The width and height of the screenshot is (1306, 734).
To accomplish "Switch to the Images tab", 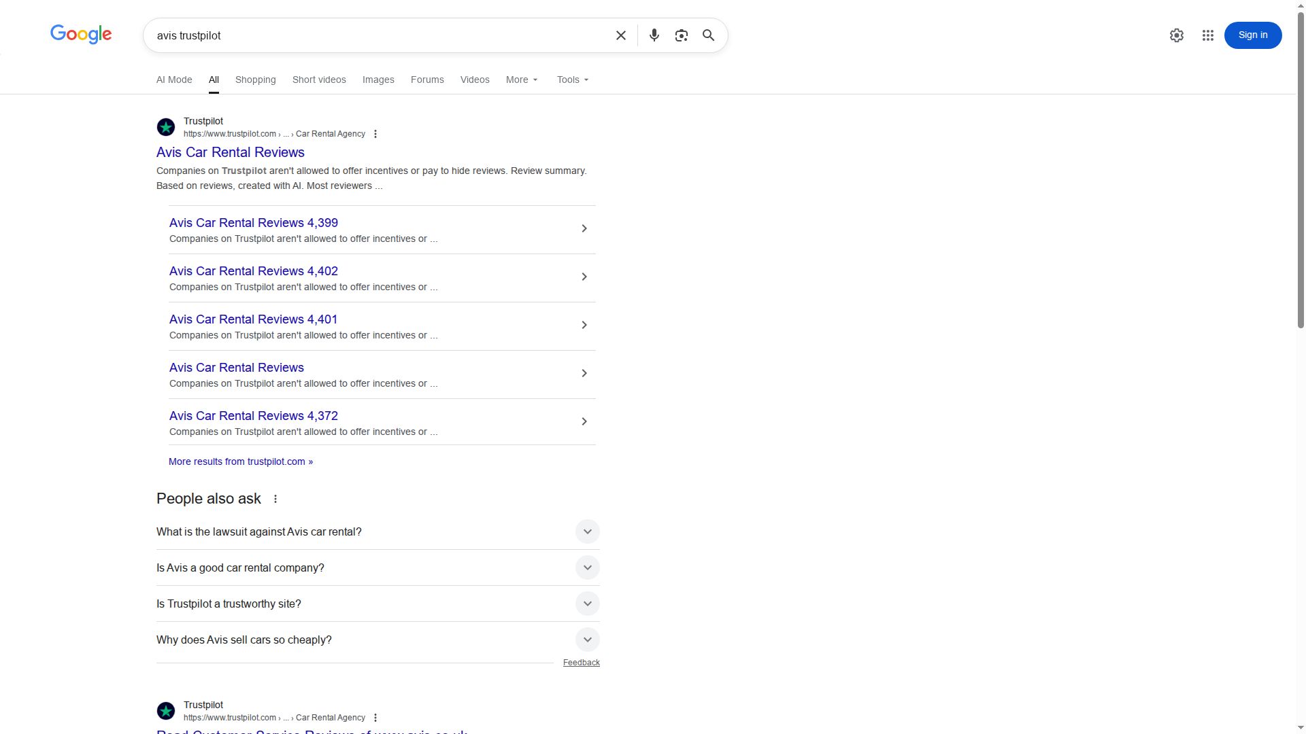I will pos(378,80).
